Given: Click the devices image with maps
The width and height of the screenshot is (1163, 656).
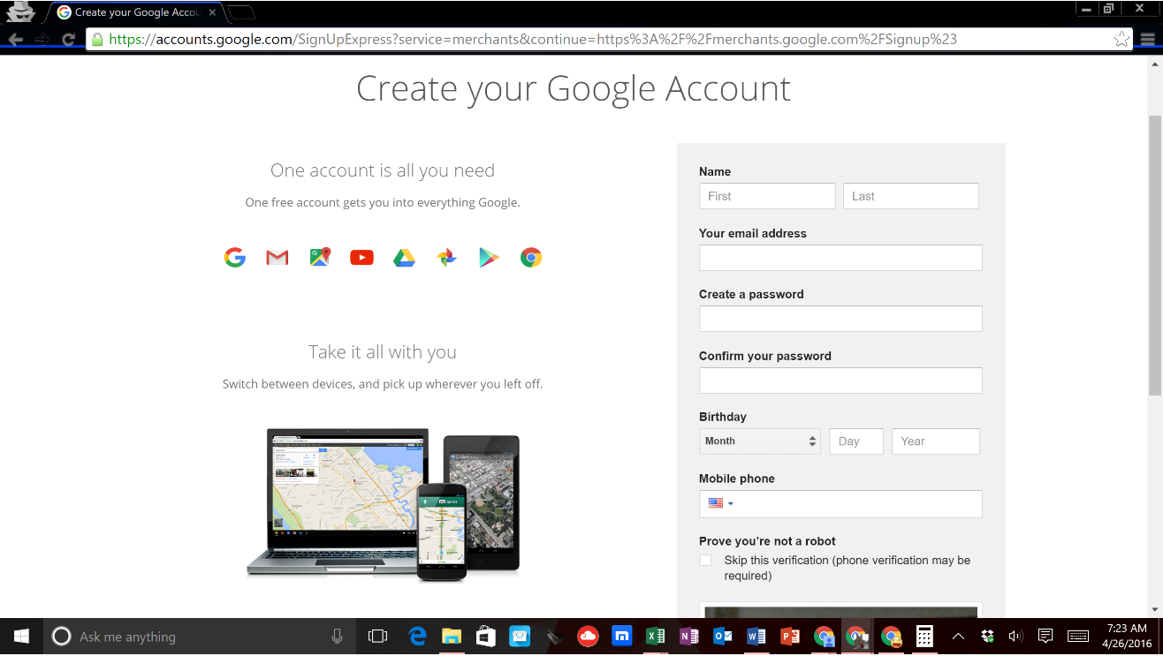Looking at the screenshot, I should coord(383,505).
